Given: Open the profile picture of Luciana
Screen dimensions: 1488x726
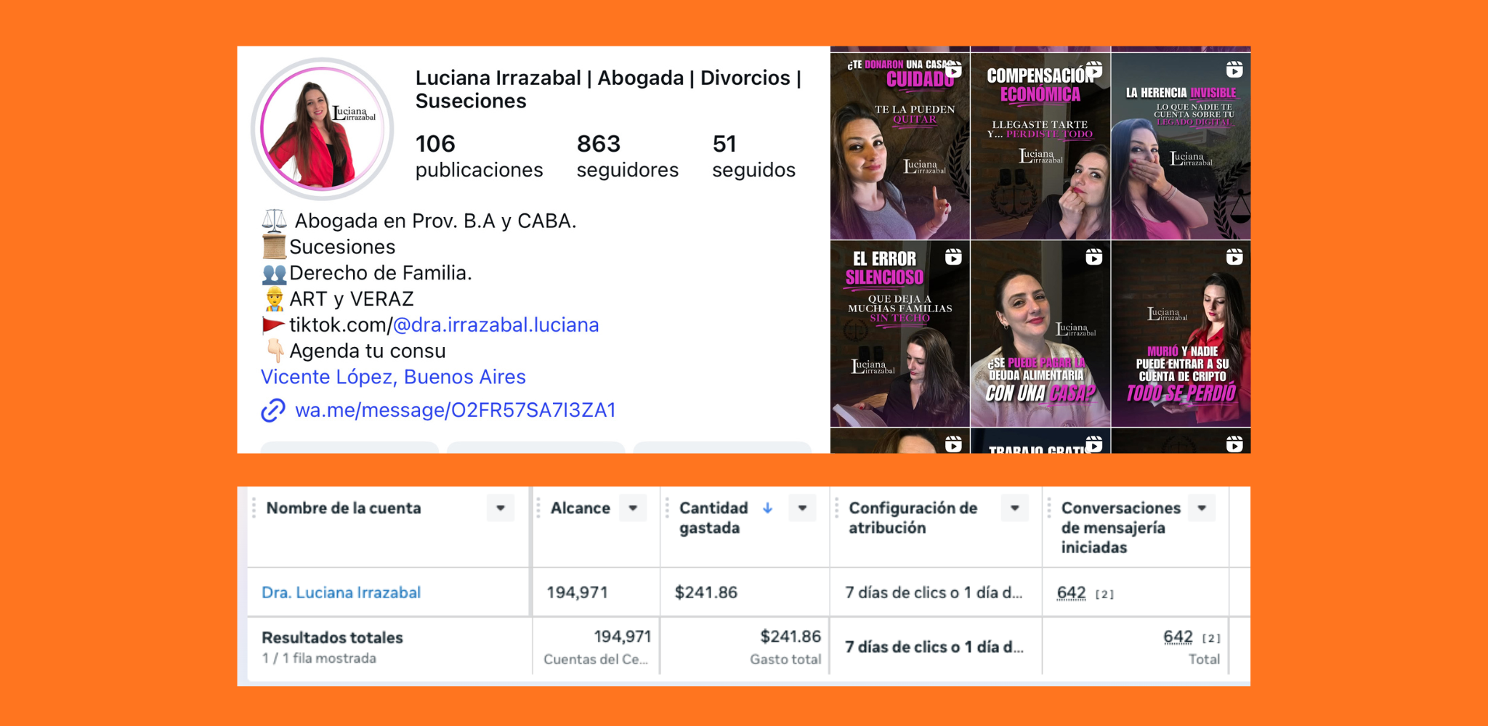Looking at the screenshot, I should pos(323,129).
